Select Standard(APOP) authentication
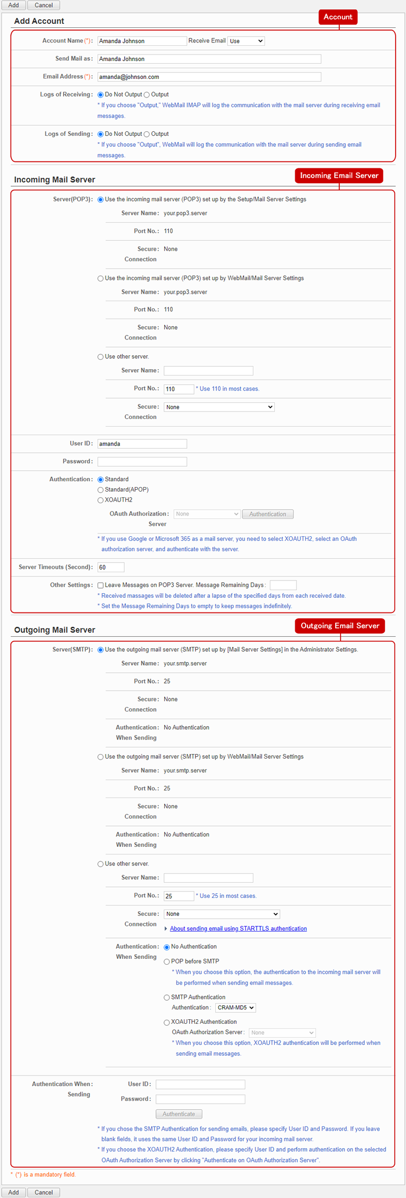 click(100, 490)
